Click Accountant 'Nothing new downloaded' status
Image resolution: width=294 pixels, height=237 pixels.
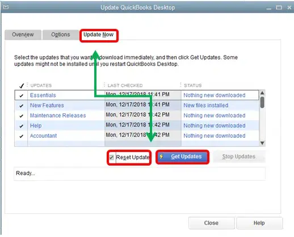(x=215, y=136)
